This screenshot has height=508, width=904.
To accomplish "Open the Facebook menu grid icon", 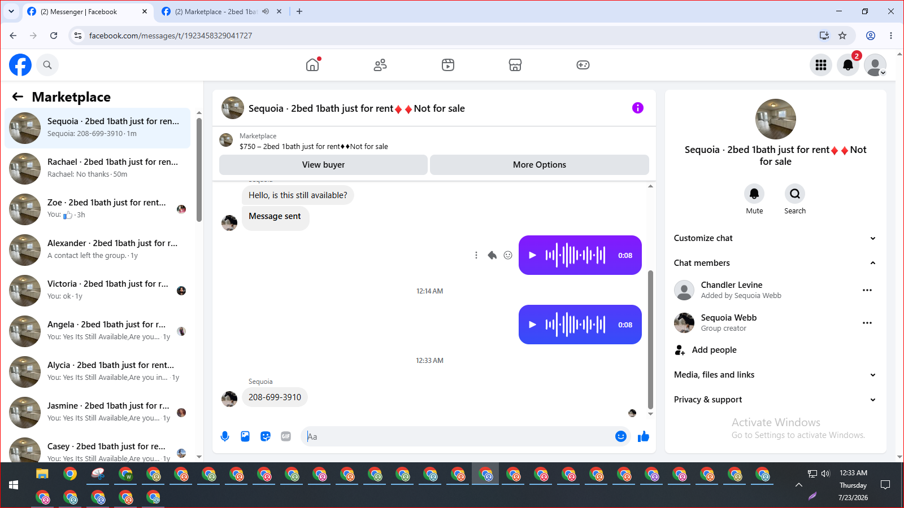I will pyautogui.click(x=821, y=65).
